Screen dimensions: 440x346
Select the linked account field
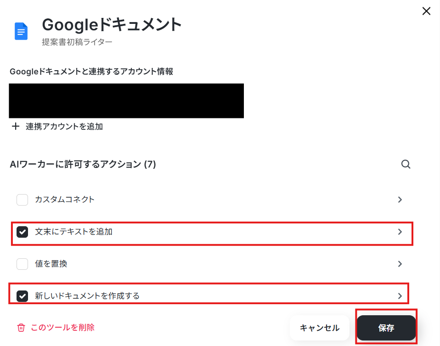click(126, 100)
